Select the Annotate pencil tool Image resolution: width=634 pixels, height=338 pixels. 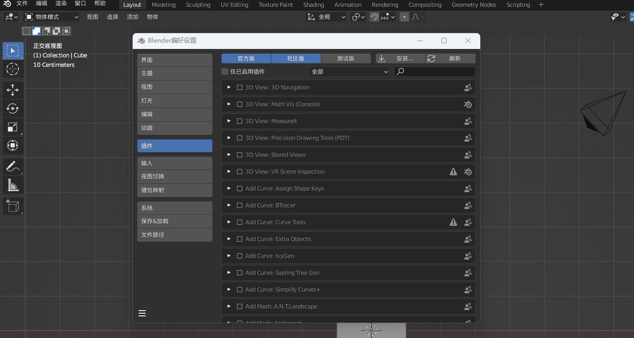[13, 166]
